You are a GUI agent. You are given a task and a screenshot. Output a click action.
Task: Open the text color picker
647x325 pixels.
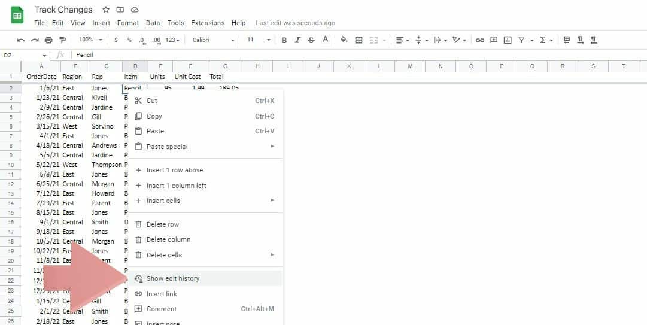click(x=326, y=40)
